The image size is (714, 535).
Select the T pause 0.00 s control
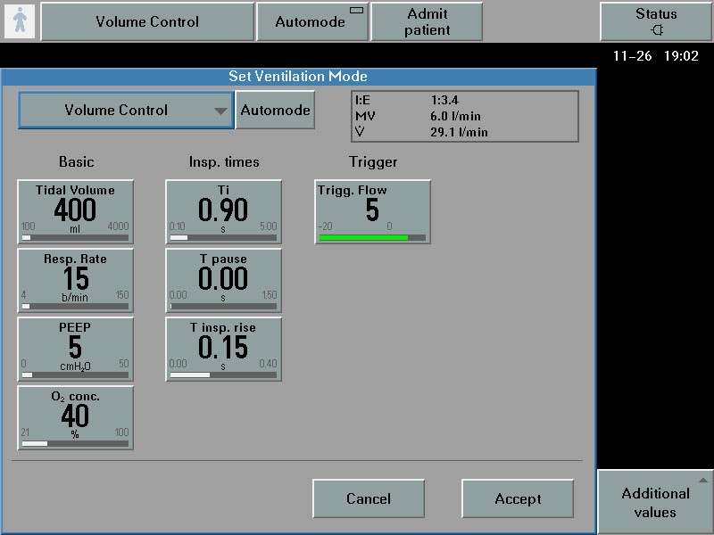pos(221,277)
